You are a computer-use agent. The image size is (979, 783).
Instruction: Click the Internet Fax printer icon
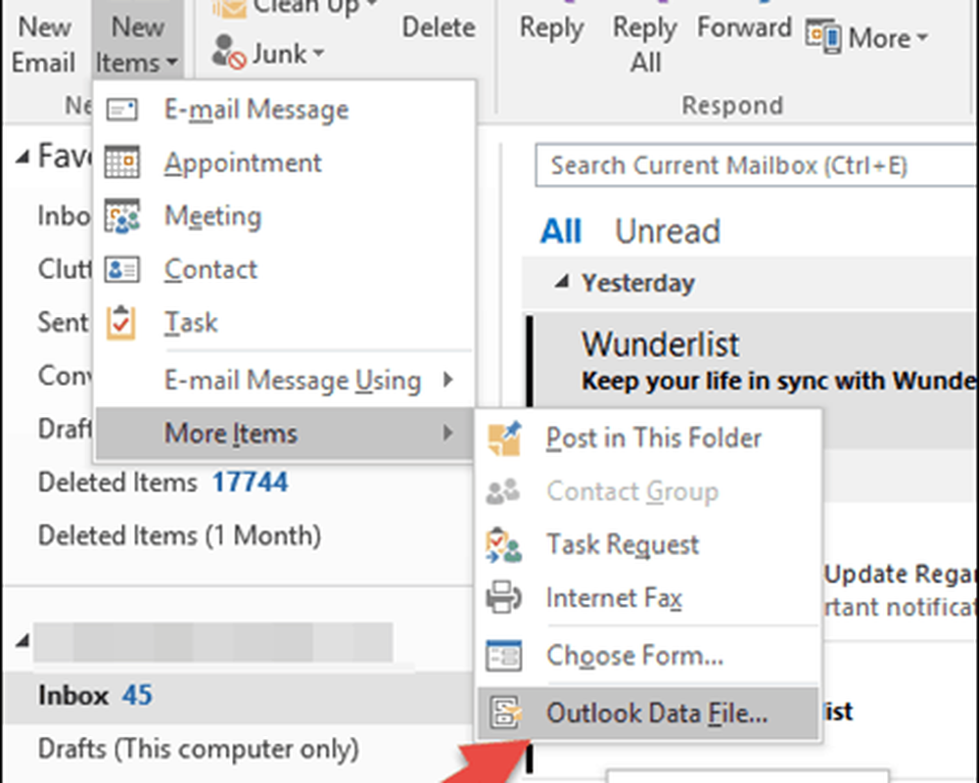(504, 598)
